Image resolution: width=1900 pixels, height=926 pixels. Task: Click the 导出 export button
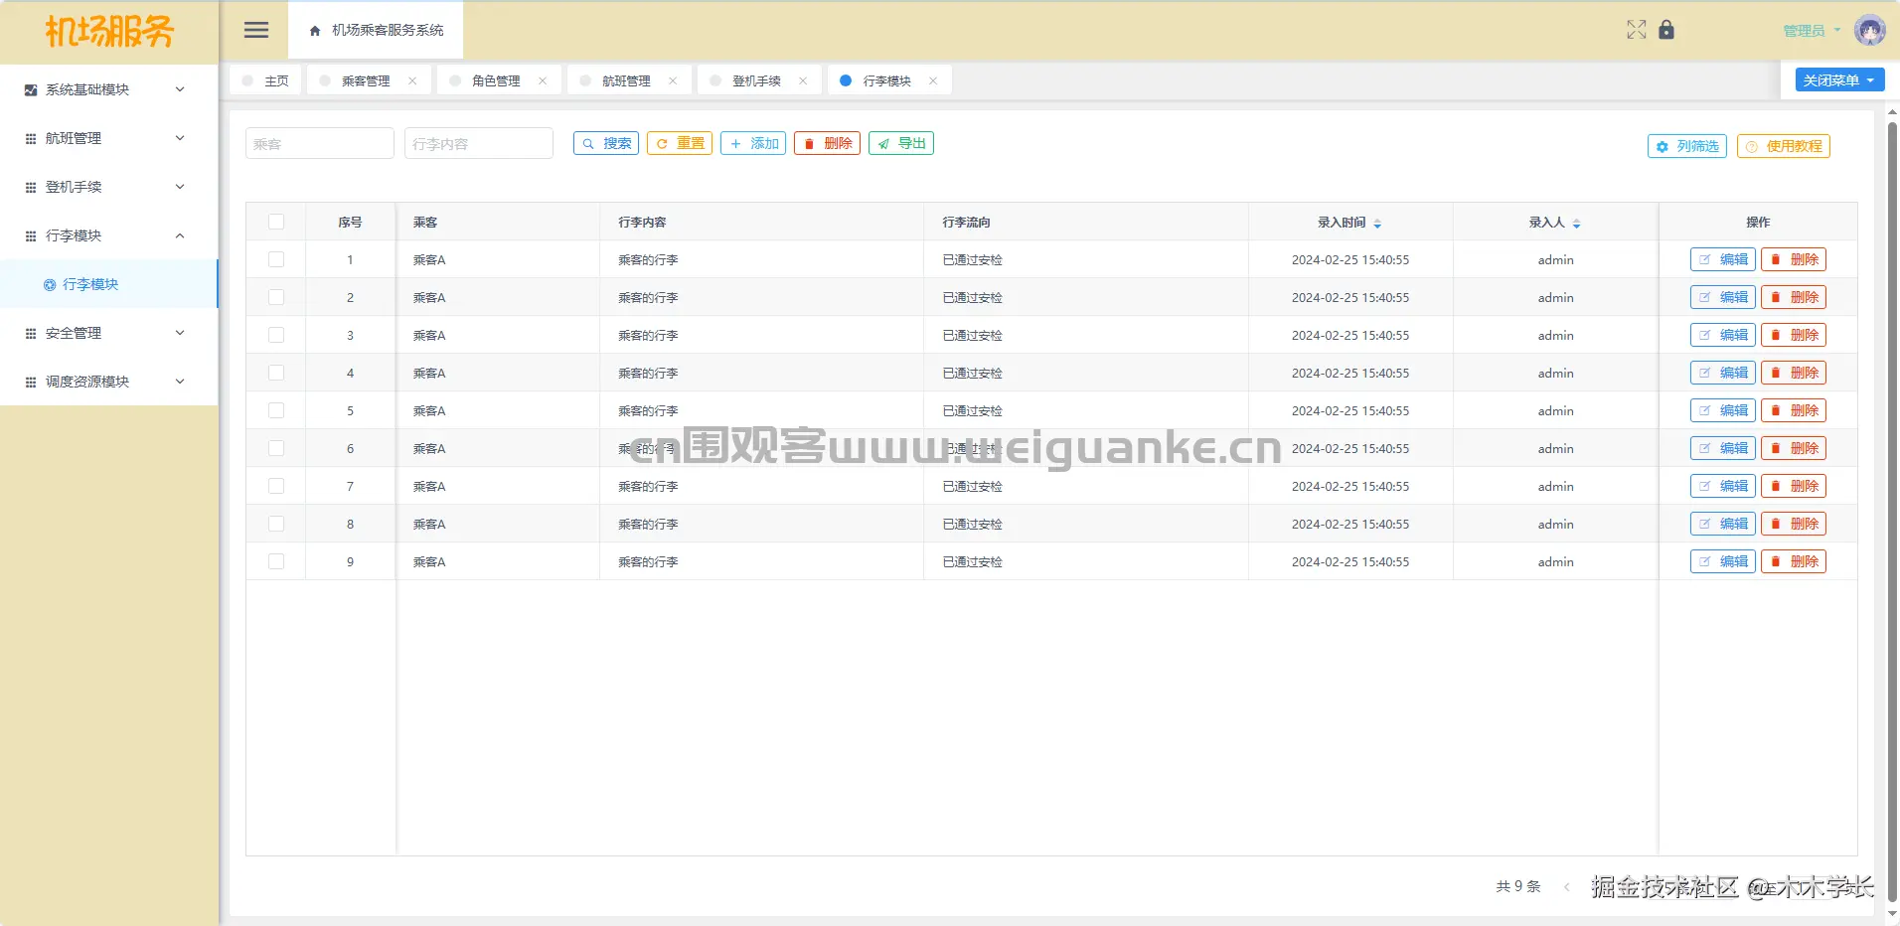(901, 144)
